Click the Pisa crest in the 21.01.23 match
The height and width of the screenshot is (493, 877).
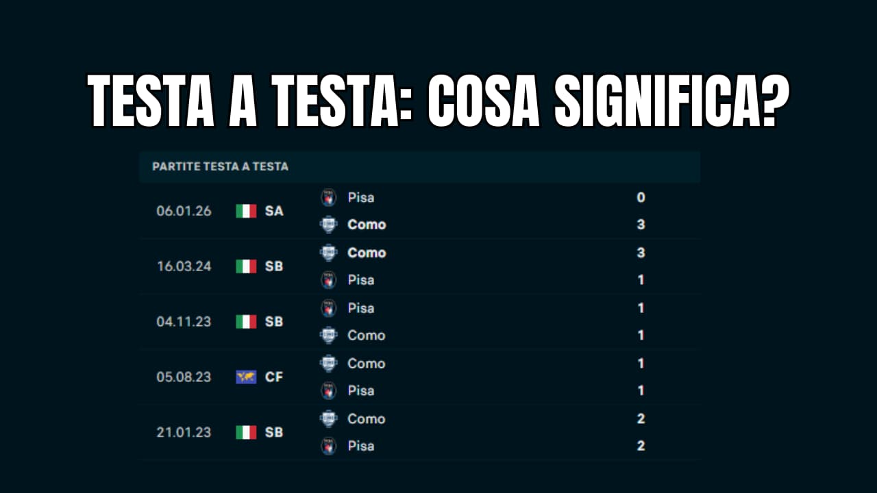click(329, 446)
